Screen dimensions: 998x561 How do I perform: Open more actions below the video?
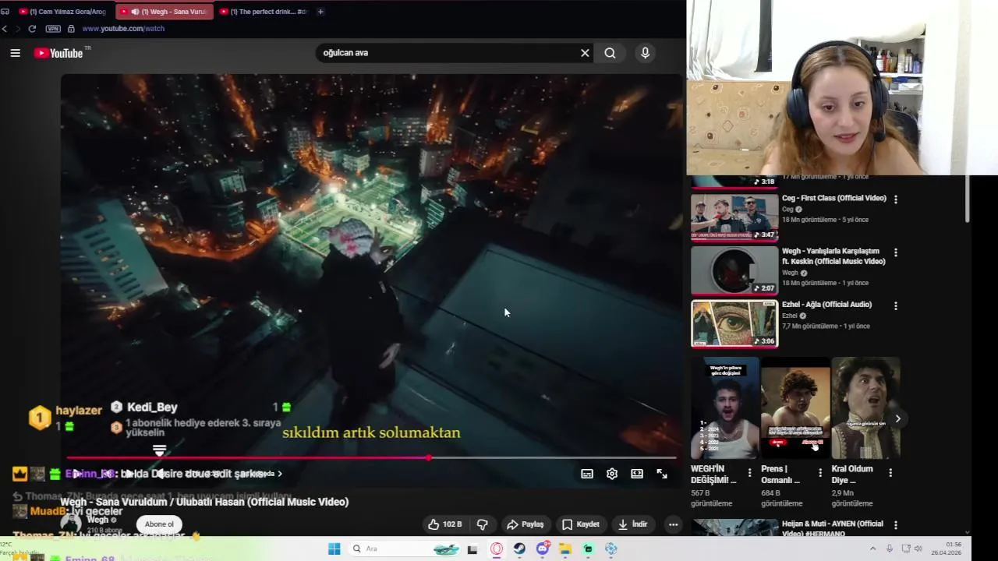pyautogui.click(x=673, y=524)
